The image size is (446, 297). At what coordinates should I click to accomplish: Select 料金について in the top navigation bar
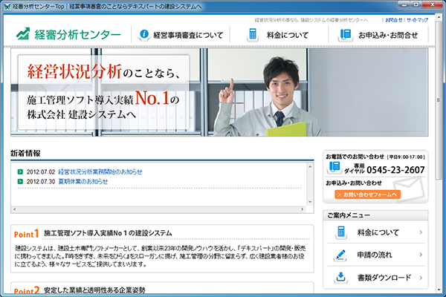point(288,35)
